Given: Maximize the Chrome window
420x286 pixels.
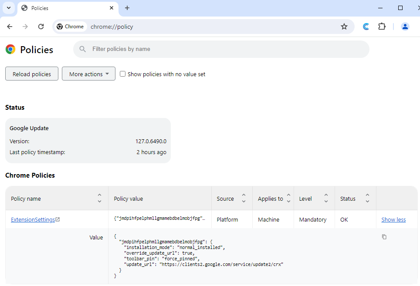Looking at the screenshot, I should [x=400, y=8].
